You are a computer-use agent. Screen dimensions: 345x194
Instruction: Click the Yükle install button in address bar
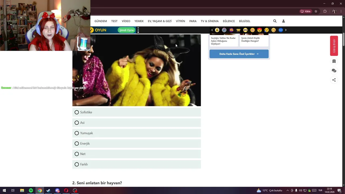(305, 11)
